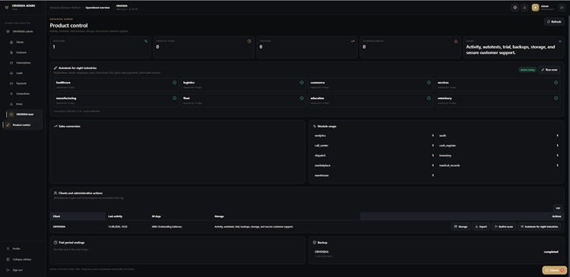Click the Errors warning triangle icon in sidebar
Viewport: 570px width, 277px height.
[x=11, y=104]
